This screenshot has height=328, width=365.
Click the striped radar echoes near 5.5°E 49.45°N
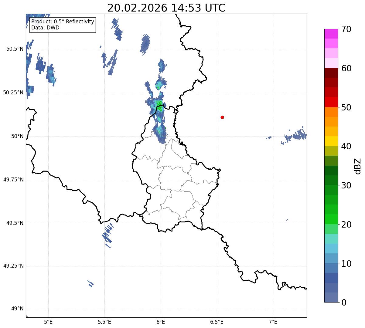pos(107,235)
